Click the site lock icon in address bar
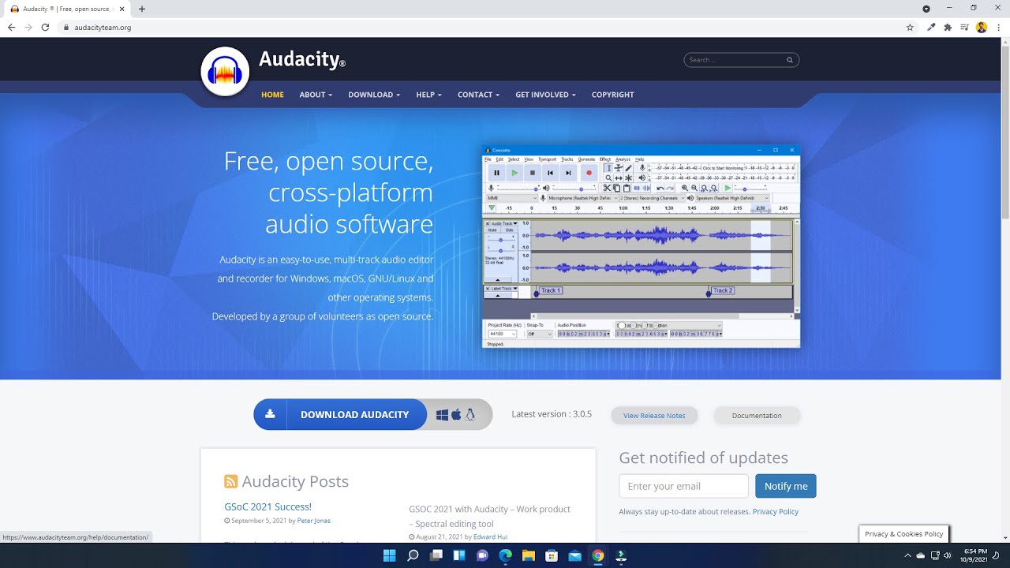Screen dimensions: 1010x568 [x=66, y=27]
